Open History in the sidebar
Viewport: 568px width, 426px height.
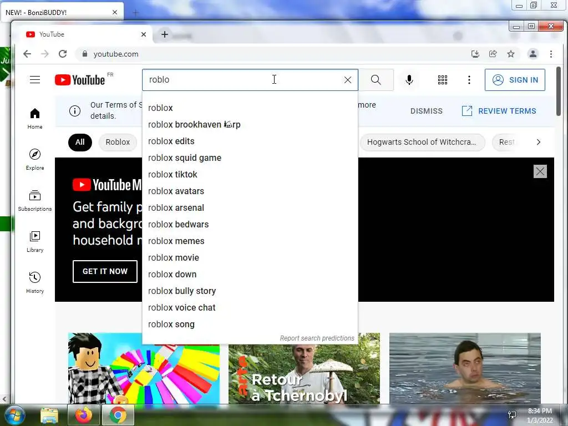(35, 283)
